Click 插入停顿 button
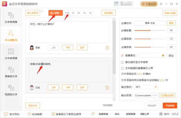Viewport: 181px width, 118px height. pyautogui.click(x=56, y=13)
